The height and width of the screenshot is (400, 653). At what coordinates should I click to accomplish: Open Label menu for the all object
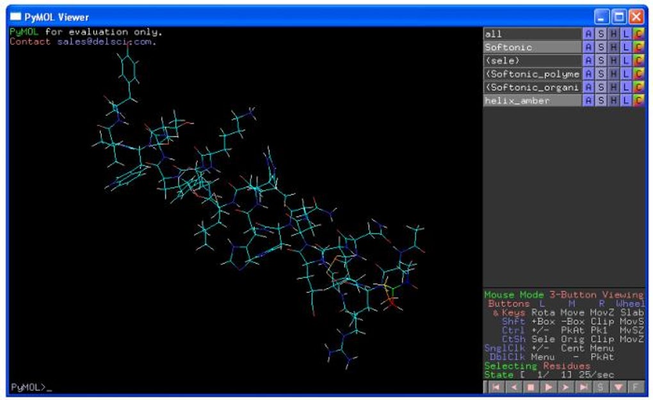[x=625, y=34]
